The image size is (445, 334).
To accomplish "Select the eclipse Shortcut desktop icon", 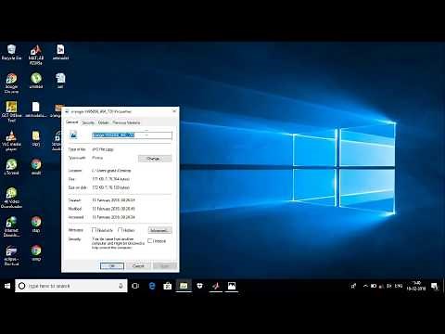I will (x=11, y=255).
